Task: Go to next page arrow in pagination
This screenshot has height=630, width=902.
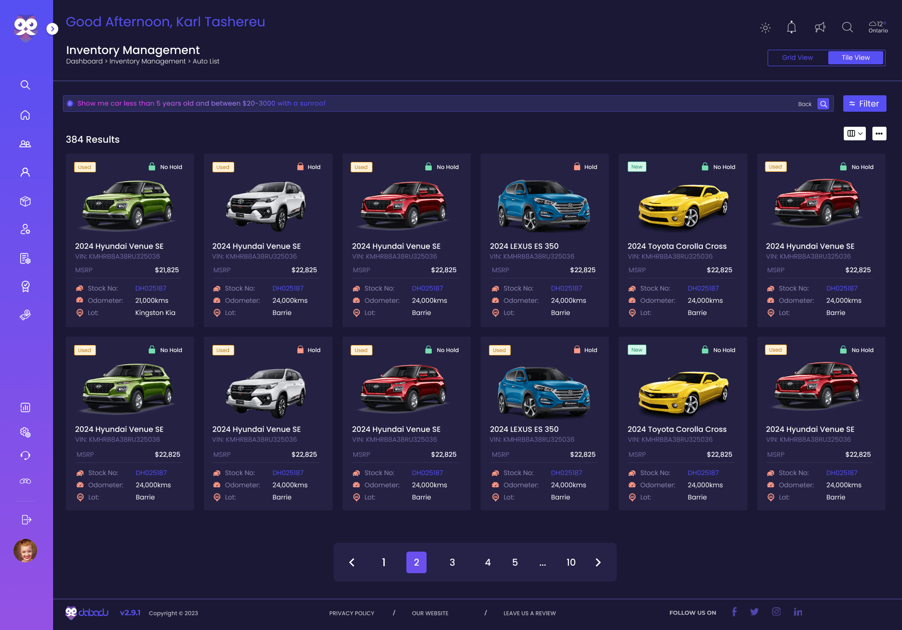Action: tap(598, 562)
